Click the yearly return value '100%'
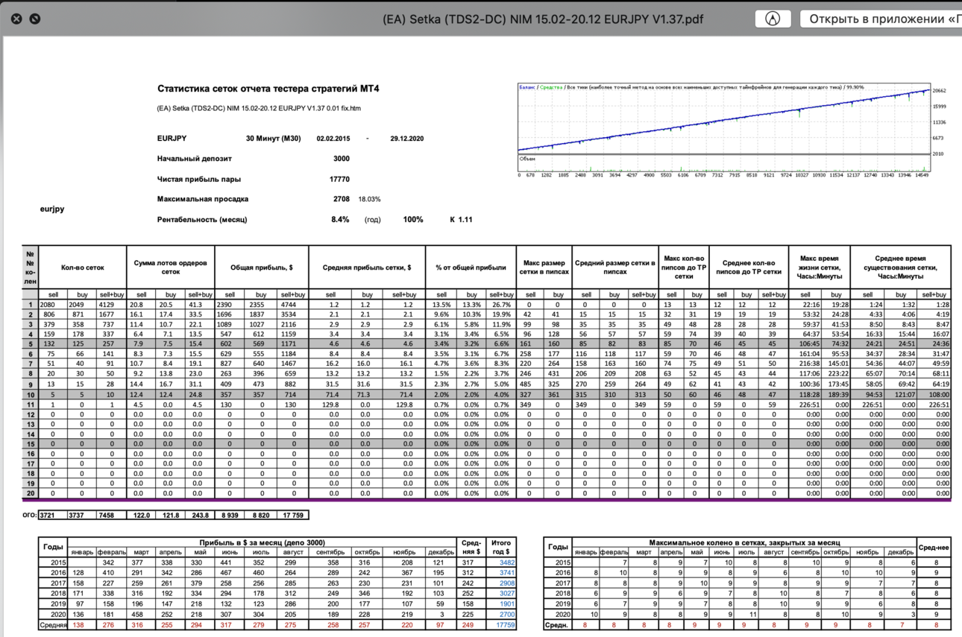Image resolution: width=962 pixels, height=637 pixels. (x=413, y=220)
